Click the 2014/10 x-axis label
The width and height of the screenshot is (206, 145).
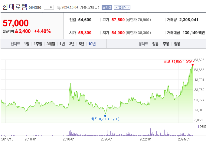point(7,139)
